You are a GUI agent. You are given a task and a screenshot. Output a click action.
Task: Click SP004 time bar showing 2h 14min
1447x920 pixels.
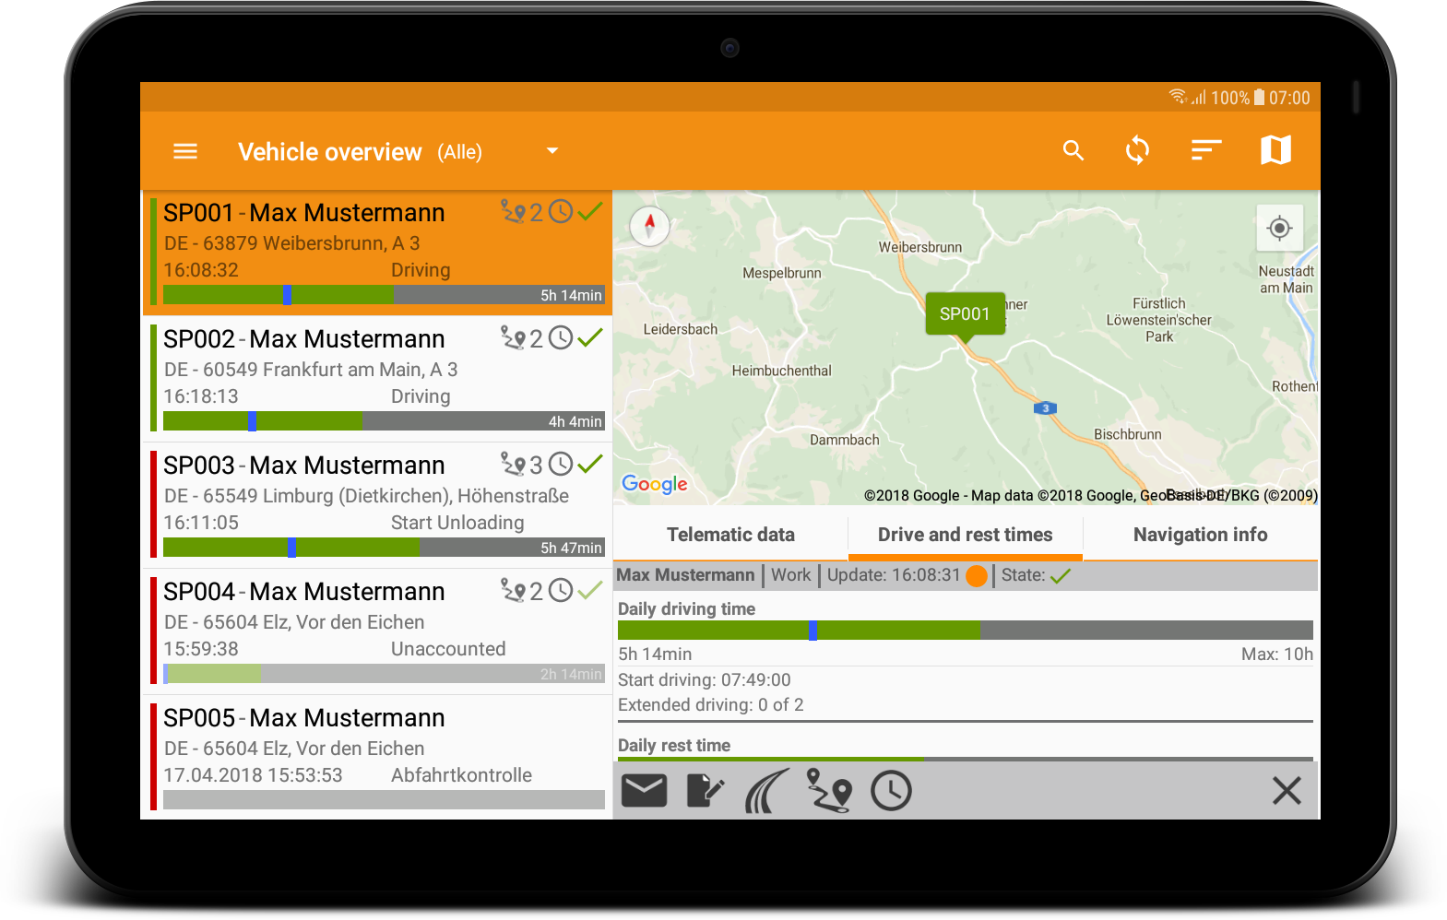[384, 674]
